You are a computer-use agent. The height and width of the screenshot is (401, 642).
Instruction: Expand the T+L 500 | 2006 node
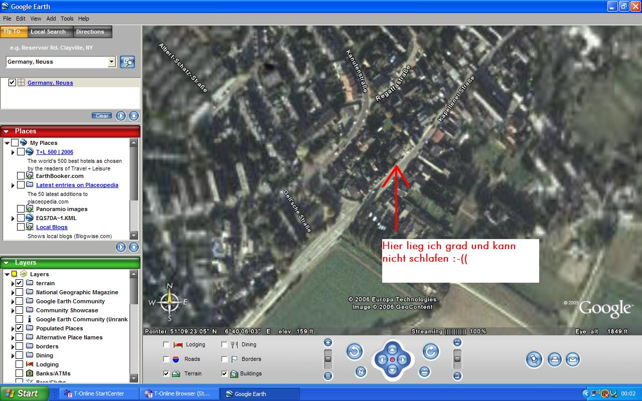point(13,152)
